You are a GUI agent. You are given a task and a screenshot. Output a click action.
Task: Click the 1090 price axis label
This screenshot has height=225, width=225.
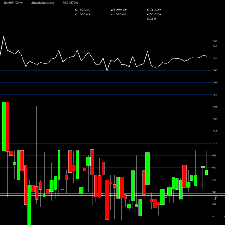tap(215, 107)
